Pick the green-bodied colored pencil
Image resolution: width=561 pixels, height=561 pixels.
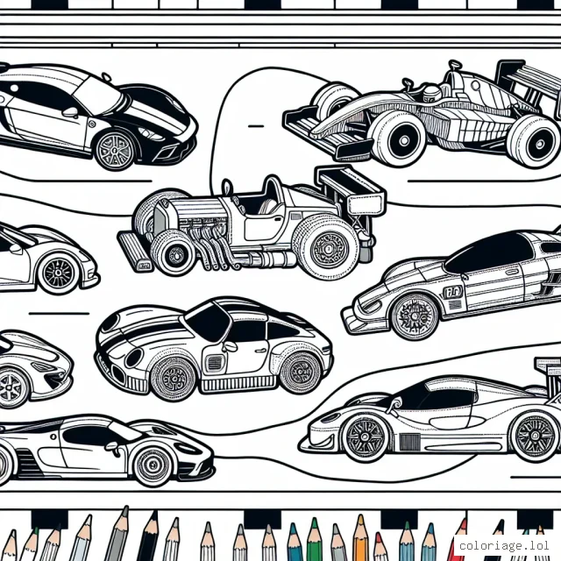(314, 540)
